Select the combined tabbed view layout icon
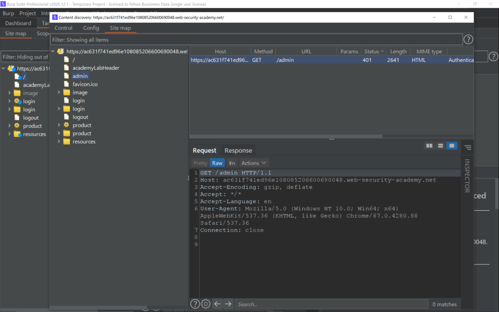The image size is (499, 312). [452, 146]
